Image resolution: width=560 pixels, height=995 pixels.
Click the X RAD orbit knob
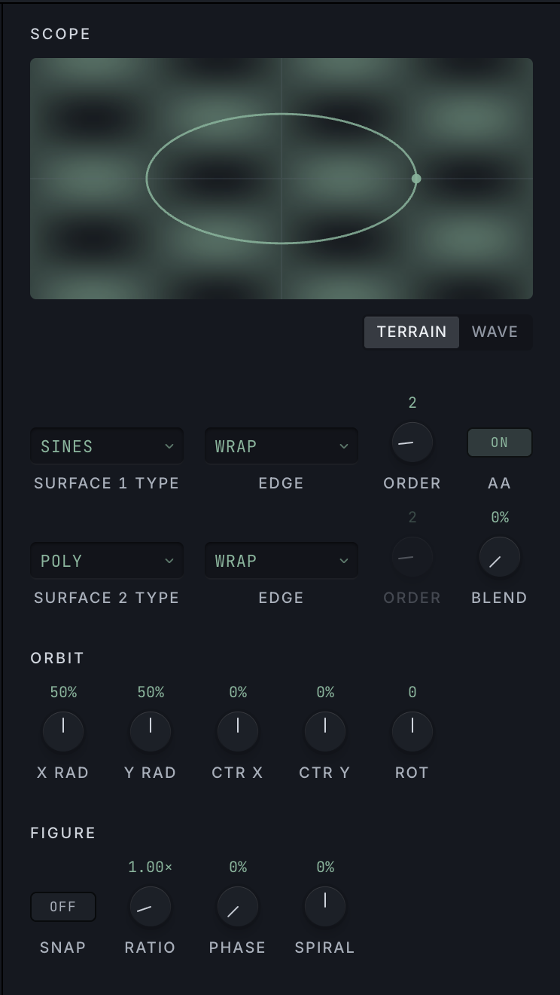63,732
